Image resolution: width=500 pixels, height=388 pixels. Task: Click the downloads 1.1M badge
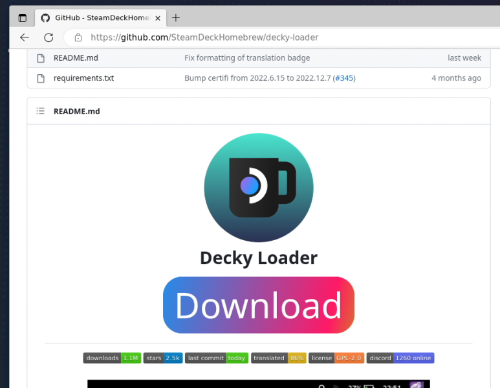click(112, 358)
